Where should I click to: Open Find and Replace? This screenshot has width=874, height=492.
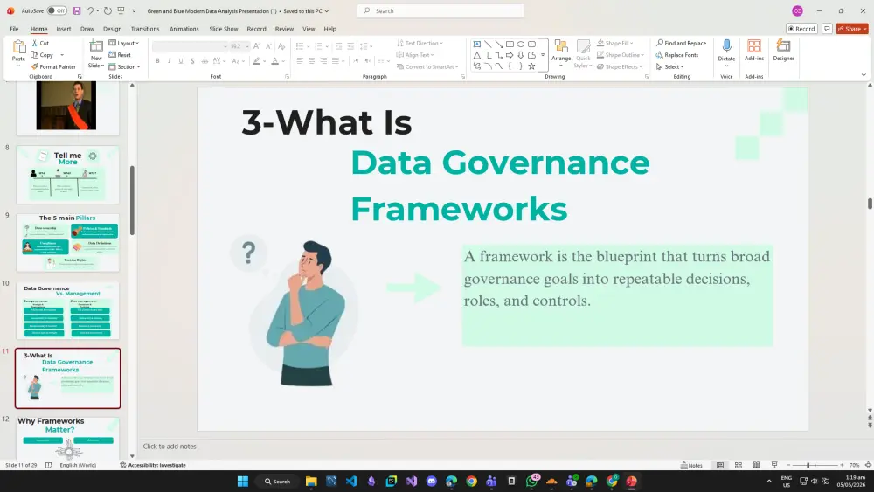(x=681, y=43)
